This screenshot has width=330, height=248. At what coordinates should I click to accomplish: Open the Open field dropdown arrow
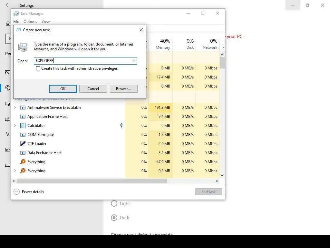pyautogui.click(x=134, y=61)
